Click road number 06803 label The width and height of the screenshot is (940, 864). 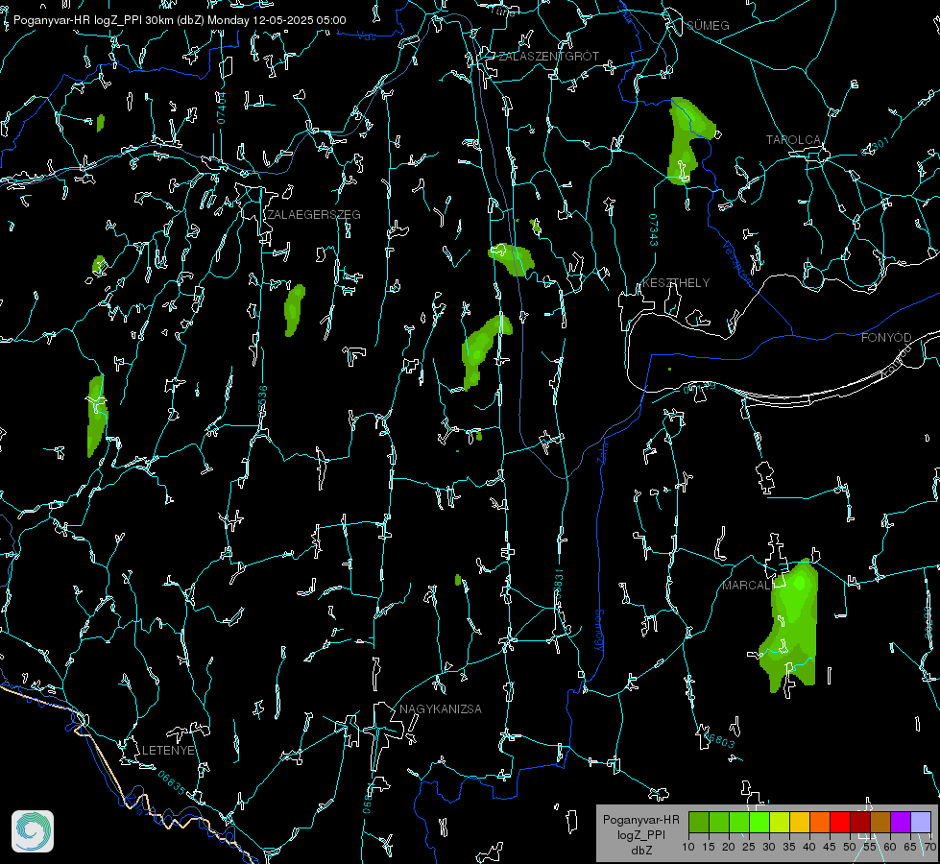pos(720,738)
